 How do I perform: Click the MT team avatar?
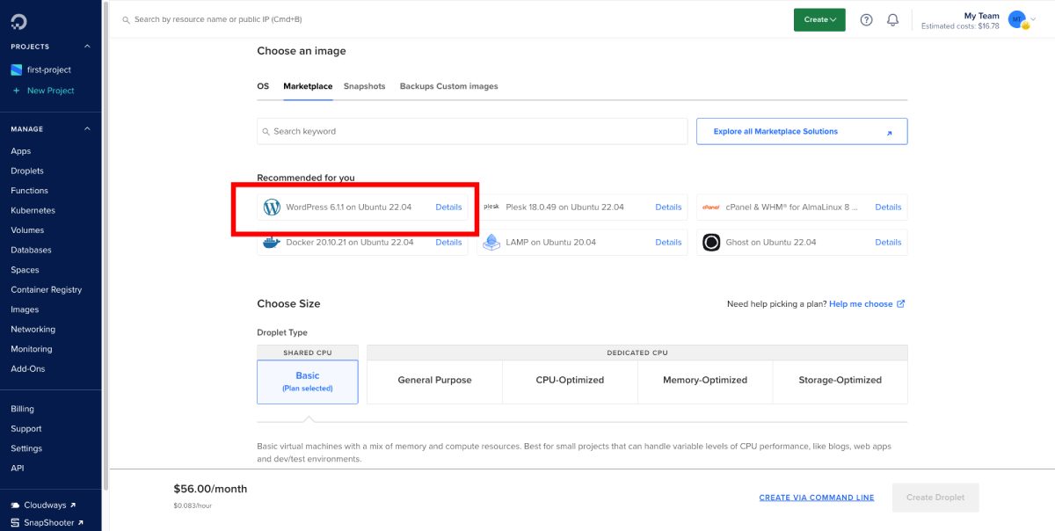1016,19
